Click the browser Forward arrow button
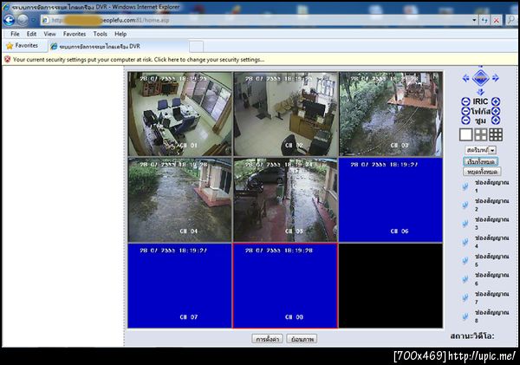 click(23, 20)
